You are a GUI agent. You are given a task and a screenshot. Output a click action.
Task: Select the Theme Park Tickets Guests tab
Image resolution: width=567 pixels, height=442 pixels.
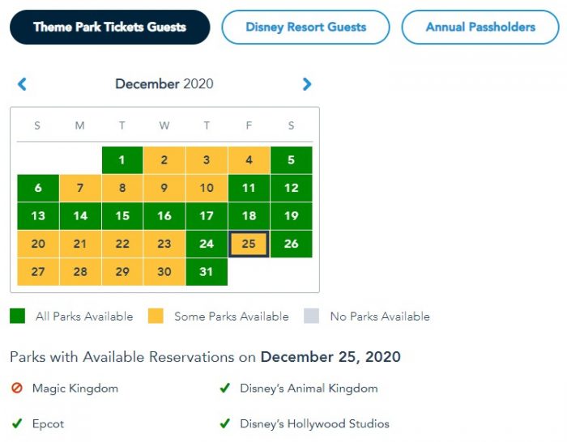(x=109, y=27)
